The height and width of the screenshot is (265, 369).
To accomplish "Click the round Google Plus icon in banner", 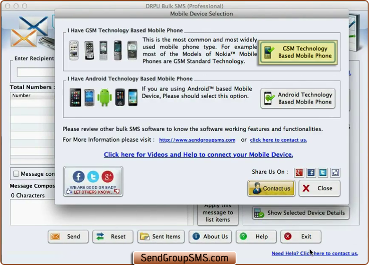I will [x=107, y=177].
